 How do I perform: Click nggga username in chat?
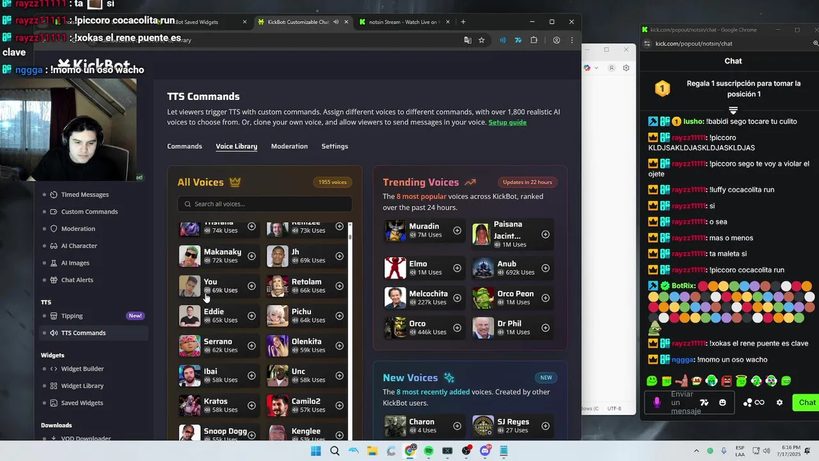pos(683,360)
